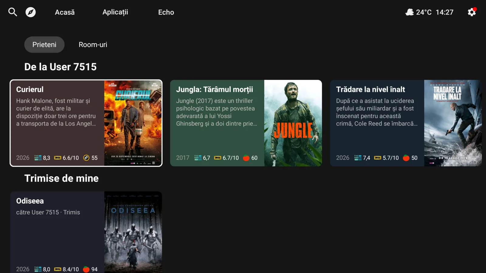Select the Prieteni filter chip
This screenshot has width=486, height=273.
tap(44, 45)
